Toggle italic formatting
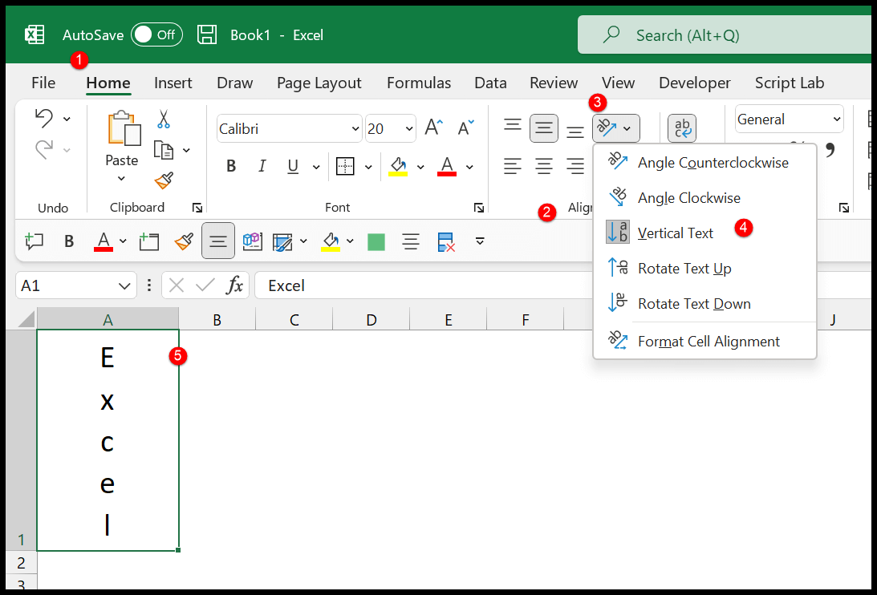The height and width of the screenshot is (595, 877). tap(262, 166)
